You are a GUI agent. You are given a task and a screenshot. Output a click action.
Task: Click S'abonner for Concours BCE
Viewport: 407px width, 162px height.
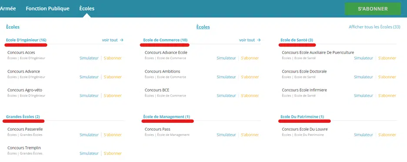coord(250,96)
